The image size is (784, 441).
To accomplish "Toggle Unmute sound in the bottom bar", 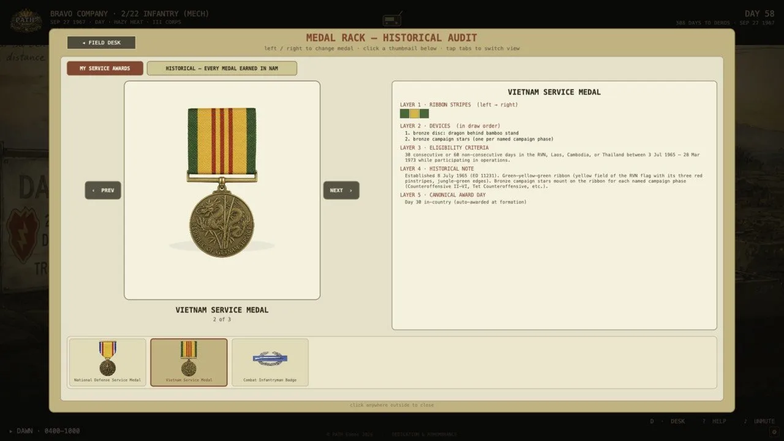I will 759,421.
